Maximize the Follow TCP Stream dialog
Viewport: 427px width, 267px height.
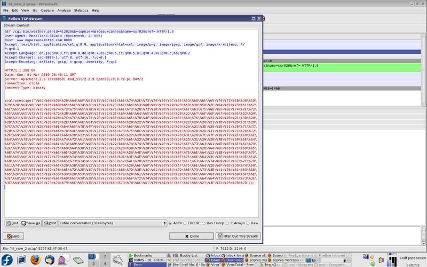253,19
